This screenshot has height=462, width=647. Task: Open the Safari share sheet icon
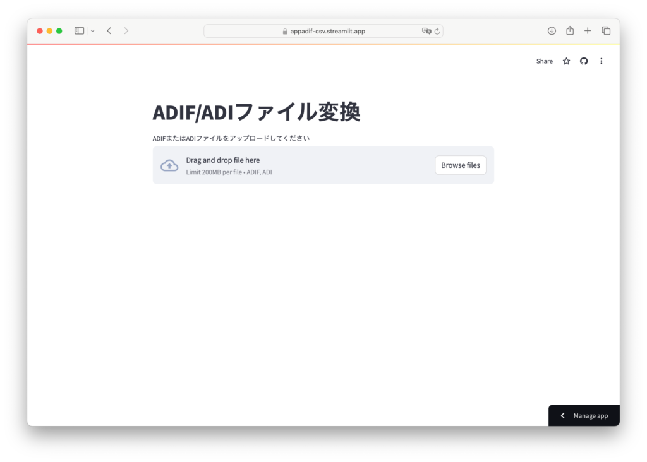click(570, 31)
